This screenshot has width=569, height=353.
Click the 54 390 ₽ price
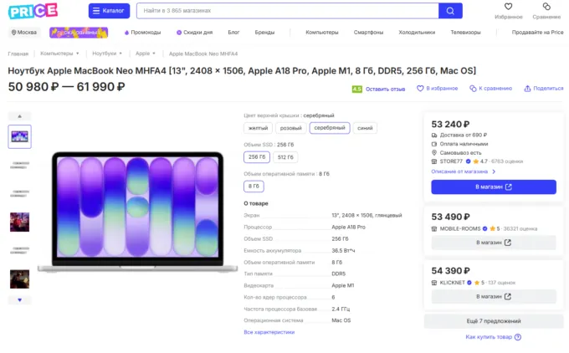(x=450, y=271)
